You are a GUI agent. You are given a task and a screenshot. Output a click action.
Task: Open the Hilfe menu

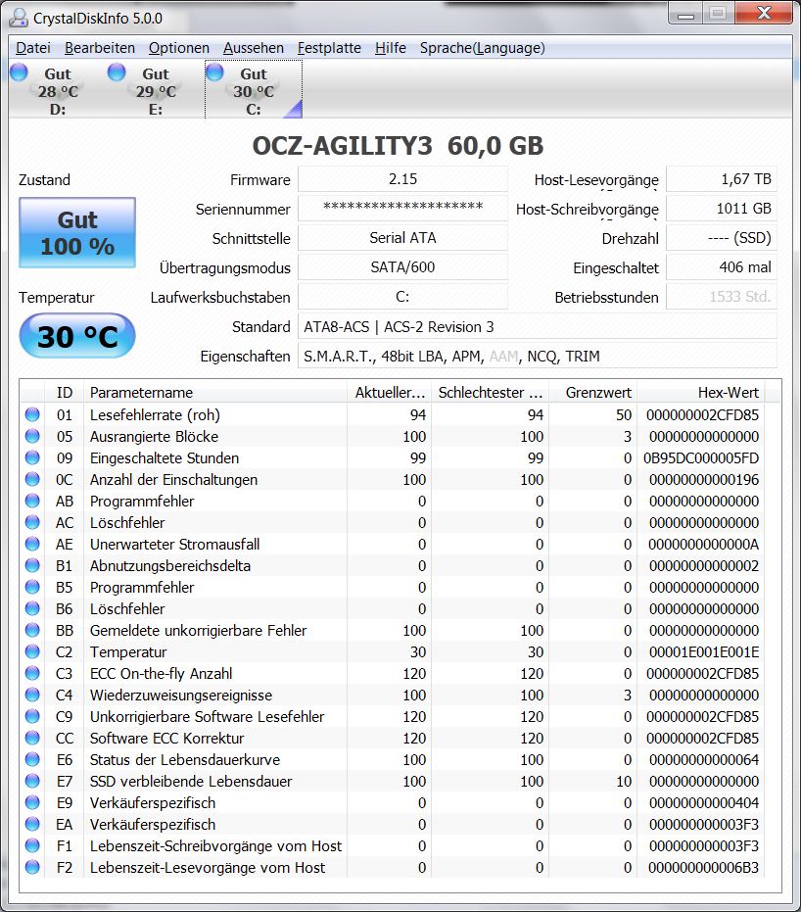(x=390, y=48)
